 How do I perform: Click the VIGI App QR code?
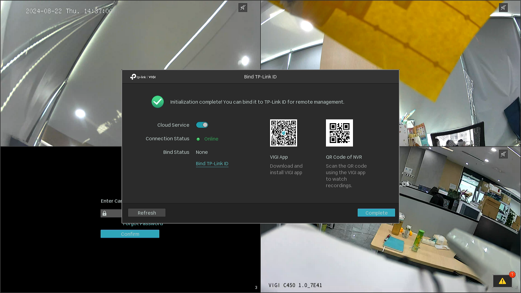(284, 133)
